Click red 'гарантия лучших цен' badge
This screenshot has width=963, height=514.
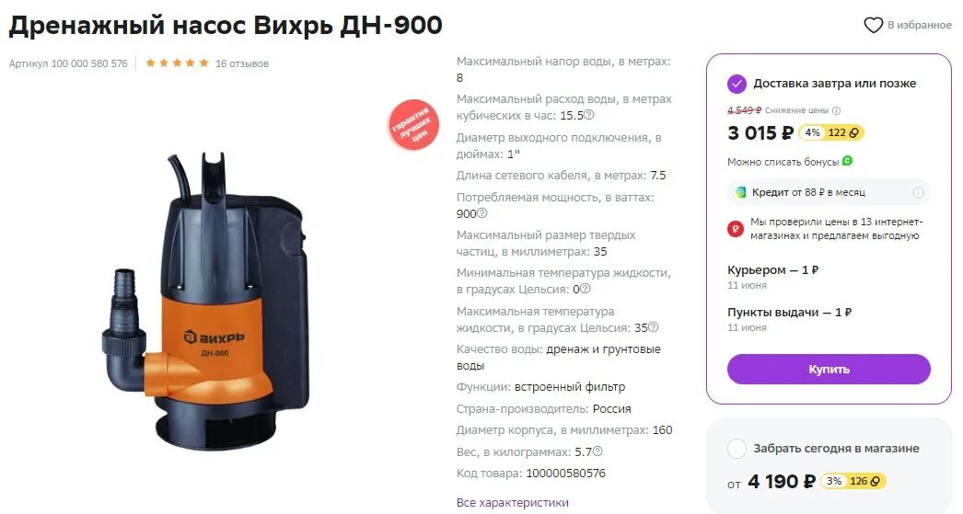pos(413,124)
